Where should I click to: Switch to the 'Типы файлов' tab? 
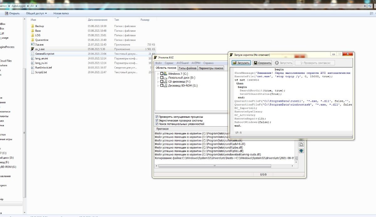click(x=187, y=68)
